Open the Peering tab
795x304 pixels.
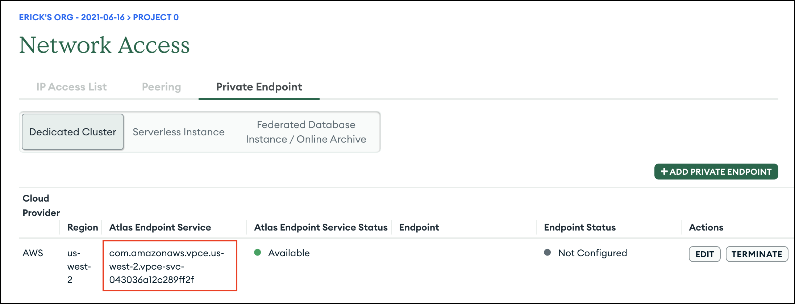click(x=161, y=87)
